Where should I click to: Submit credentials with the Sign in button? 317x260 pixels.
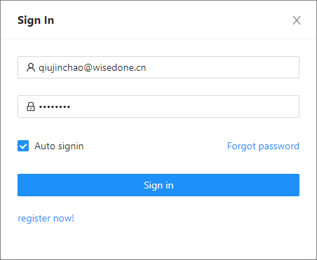pos(158,185)
